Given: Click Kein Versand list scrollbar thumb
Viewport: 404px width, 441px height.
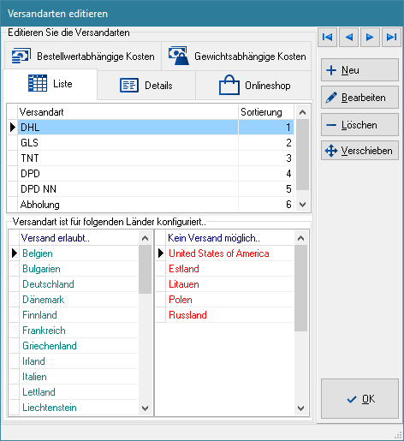Looking at the screenshot, I should tap(300, 289).
